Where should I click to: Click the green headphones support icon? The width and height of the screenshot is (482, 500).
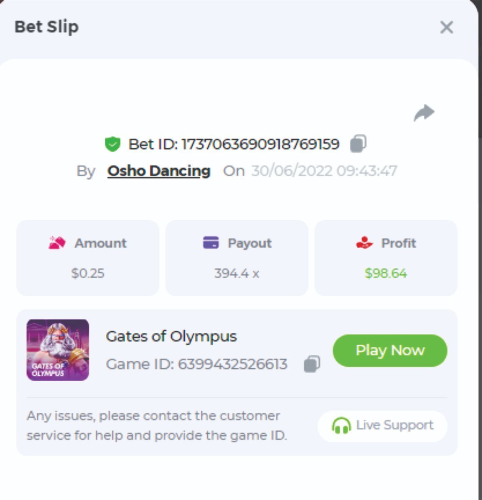(x=341, y=425)
